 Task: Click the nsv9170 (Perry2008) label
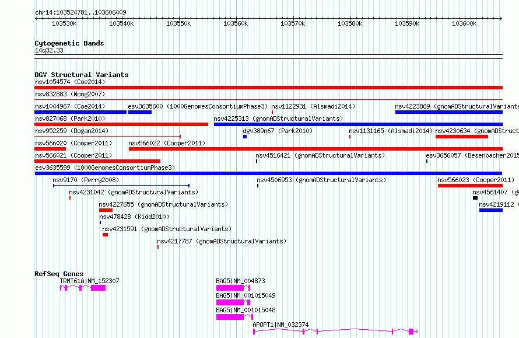coord(86,180)
